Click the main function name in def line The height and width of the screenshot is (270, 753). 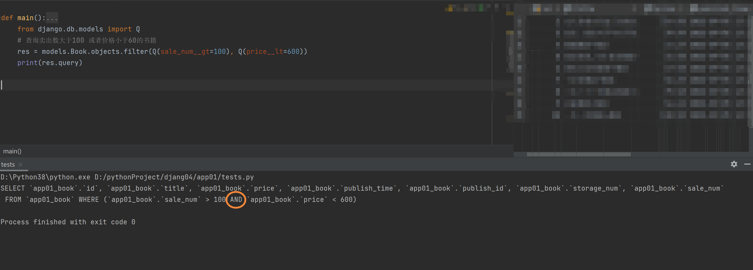tap(25, 18)
